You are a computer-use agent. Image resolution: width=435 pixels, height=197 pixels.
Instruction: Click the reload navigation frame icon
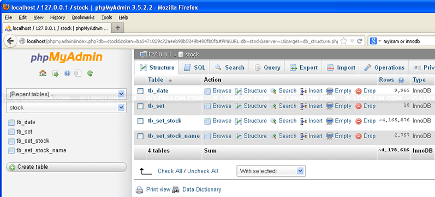click(x=90, y=73)
